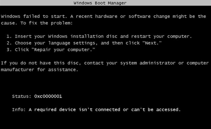The image size is (211, 129).
Task: Click the quoted "Next." text
Action: [x=152, y=43]
